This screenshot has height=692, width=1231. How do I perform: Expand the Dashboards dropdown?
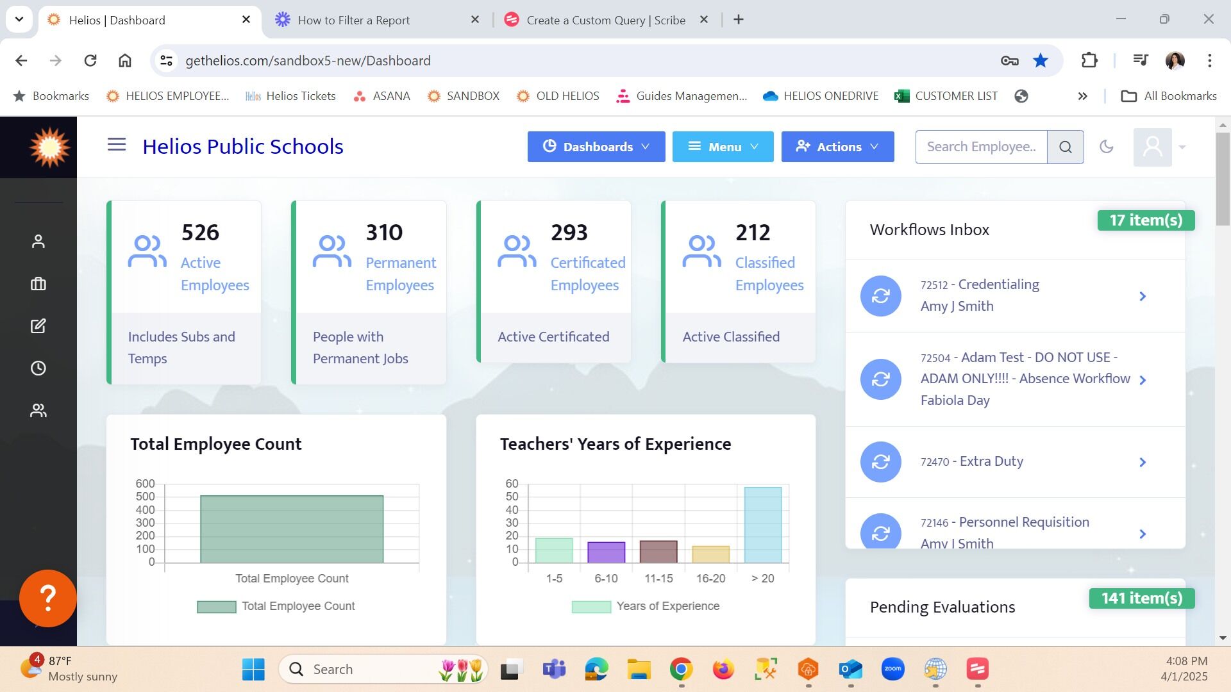(x=596, y=147)
